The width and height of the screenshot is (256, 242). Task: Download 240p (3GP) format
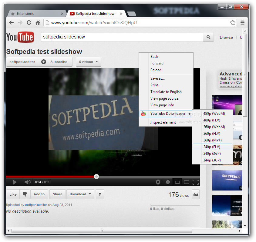[x=212, y=154]
